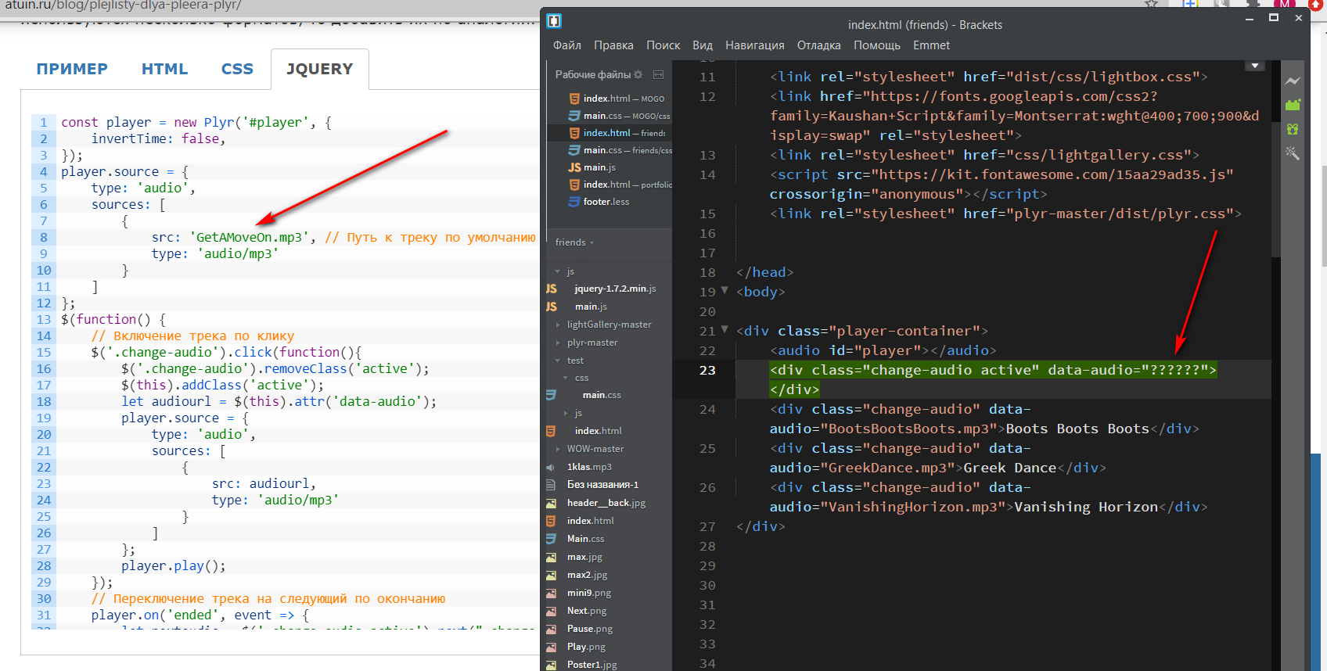Switch to the CSS tab on webpage

237,69
